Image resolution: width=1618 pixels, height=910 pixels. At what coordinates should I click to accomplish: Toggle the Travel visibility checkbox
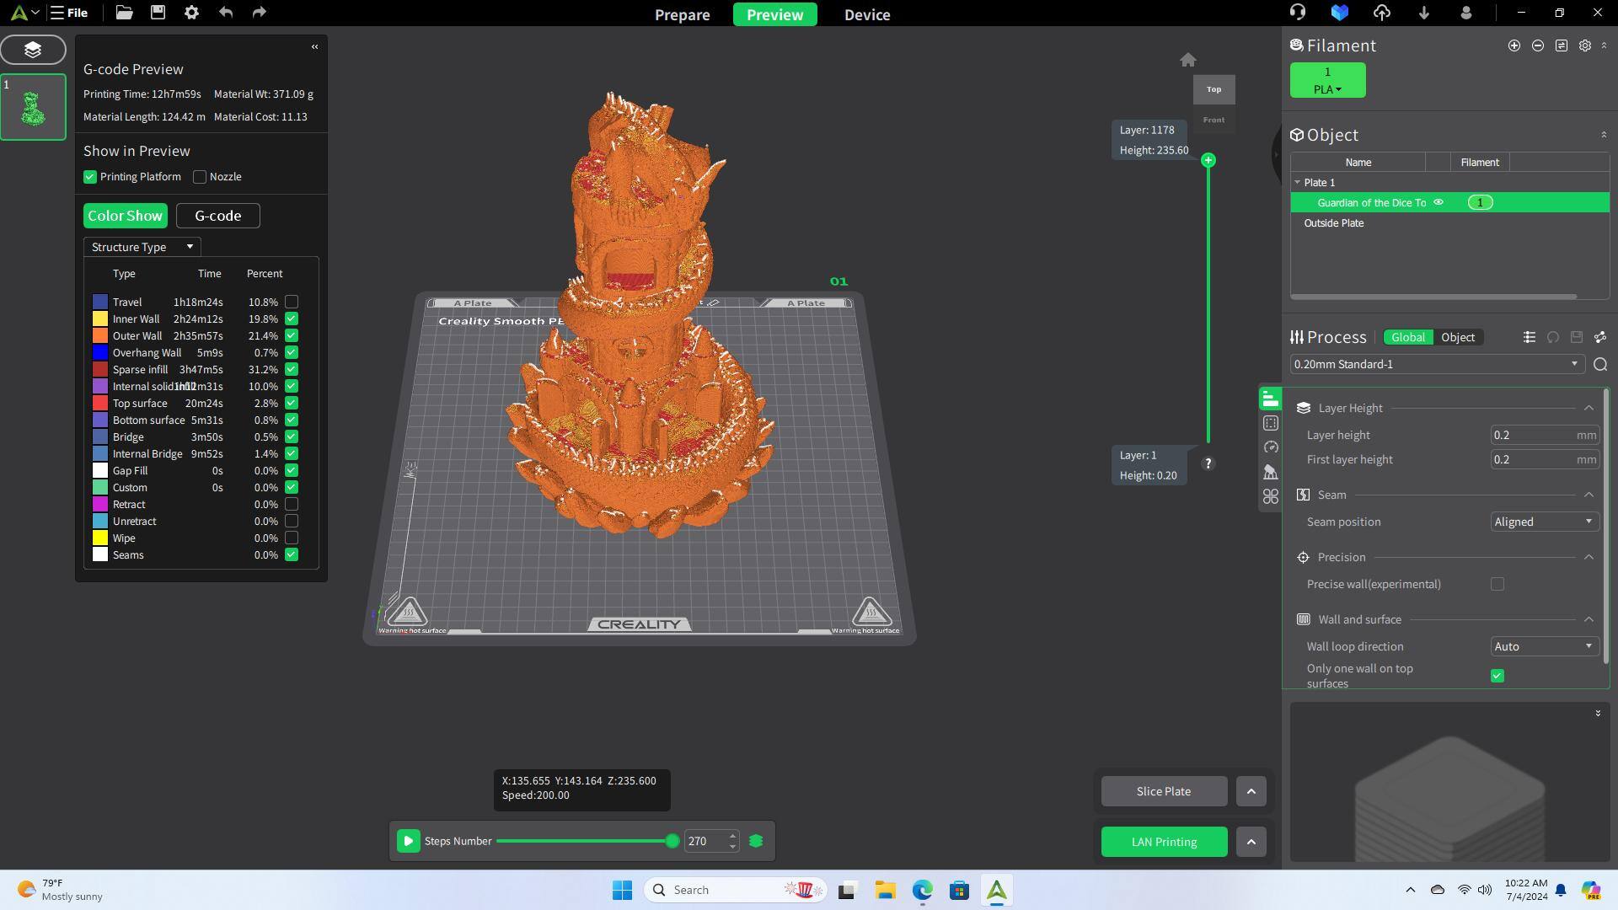(292, 302)
